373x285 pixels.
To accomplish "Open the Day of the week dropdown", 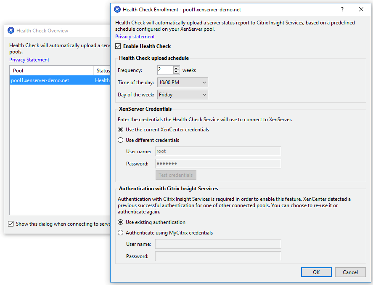I will click(x=183, y=95).
